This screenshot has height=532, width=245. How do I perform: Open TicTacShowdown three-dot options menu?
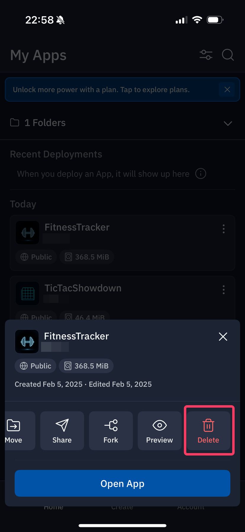224,290
